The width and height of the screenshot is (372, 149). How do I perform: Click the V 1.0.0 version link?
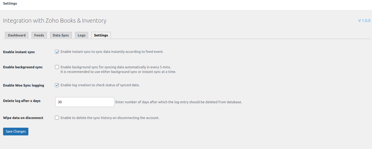(x=364, y=21)
